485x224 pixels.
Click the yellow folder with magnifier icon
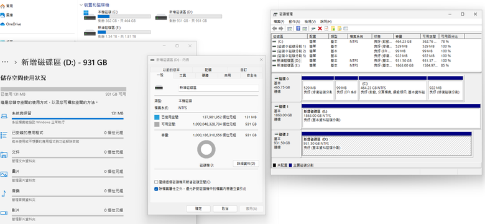coord(339,29)
